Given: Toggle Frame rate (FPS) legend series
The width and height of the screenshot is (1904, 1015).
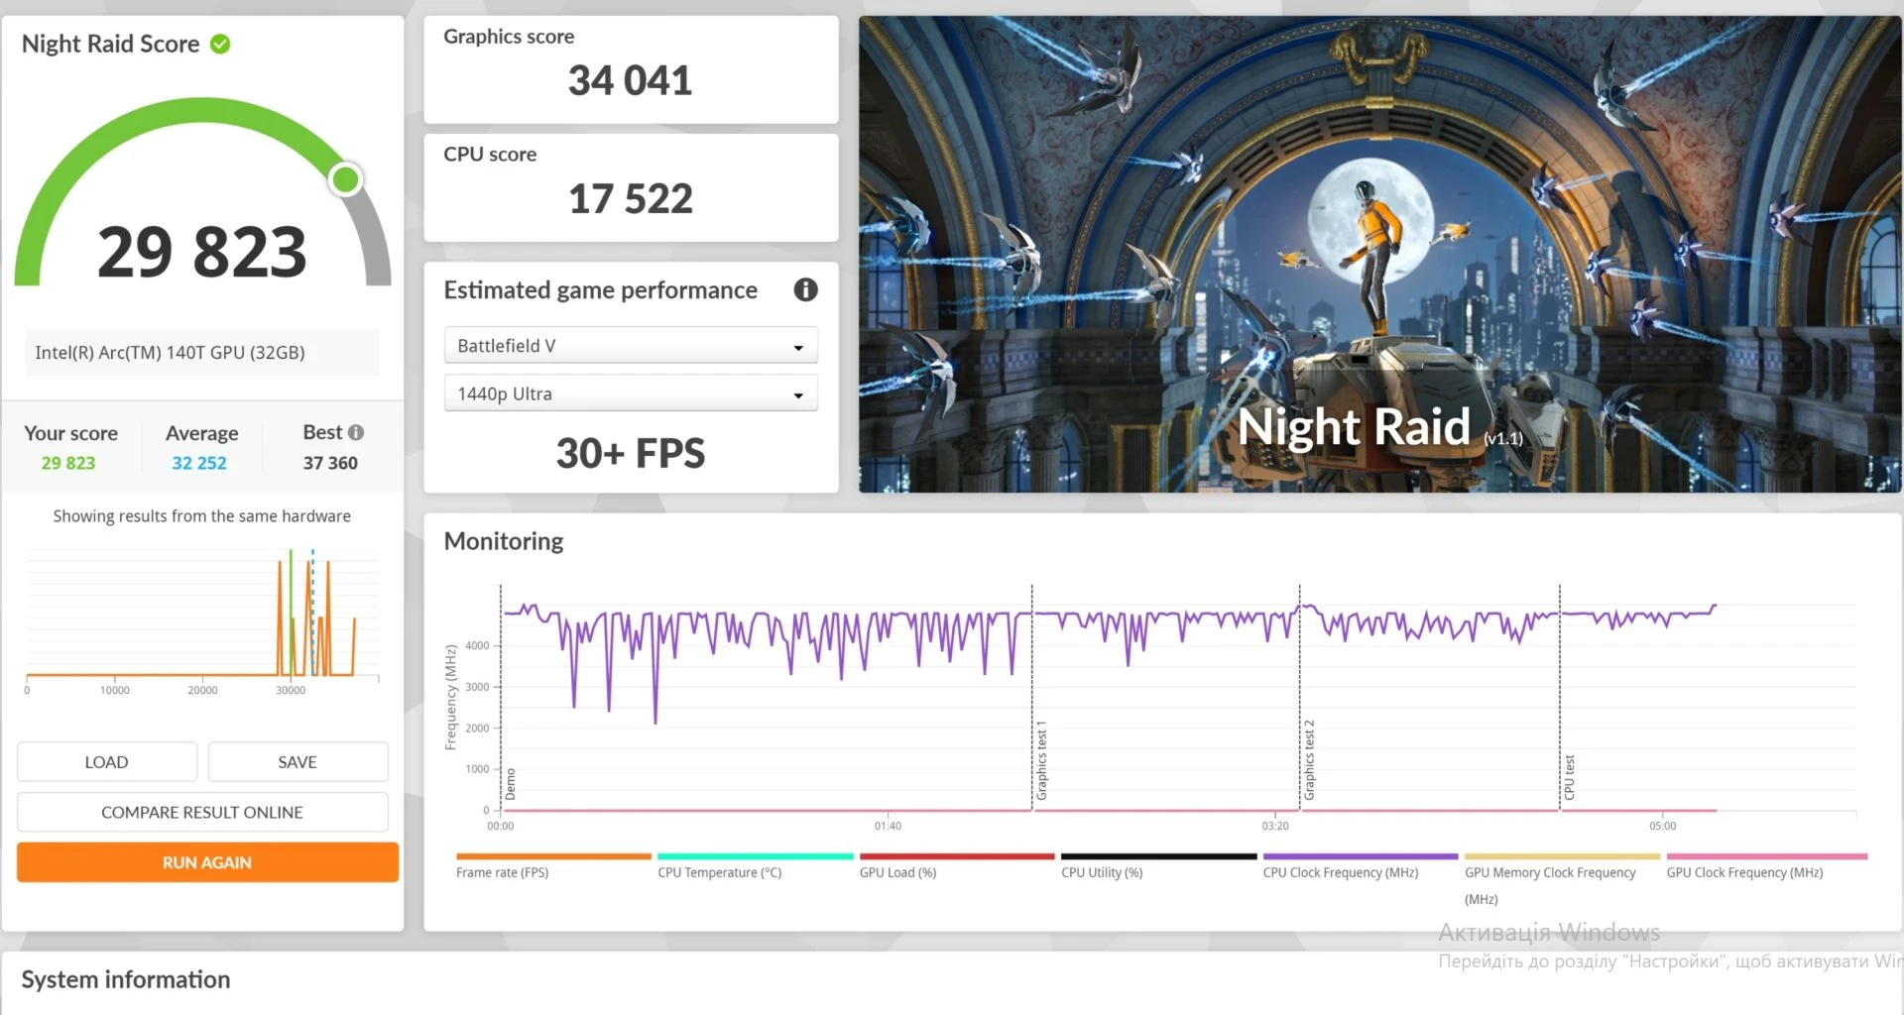Looking at the screenshot, I should 502,872.
